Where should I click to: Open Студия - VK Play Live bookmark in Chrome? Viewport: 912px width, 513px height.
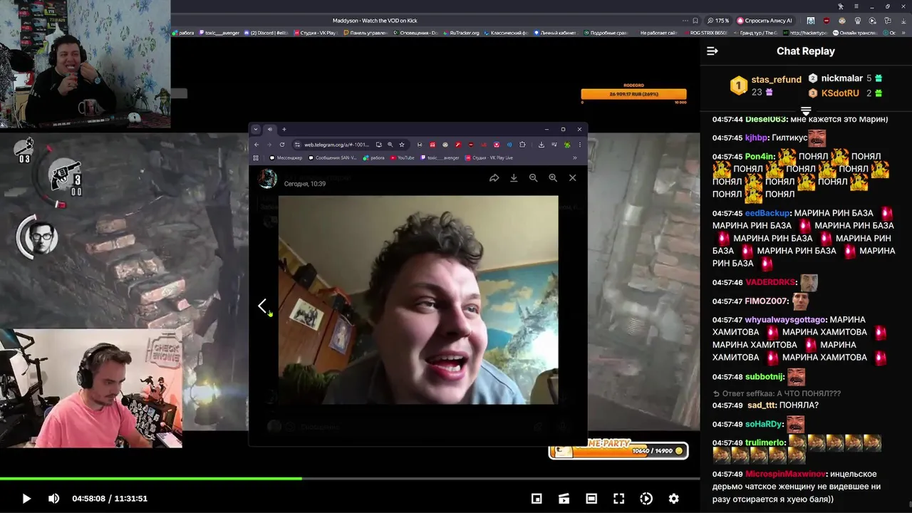point(489,157)
